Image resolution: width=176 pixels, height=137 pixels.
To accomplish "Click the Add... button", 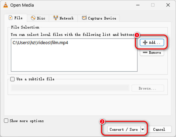I will [x=152, y=42].
